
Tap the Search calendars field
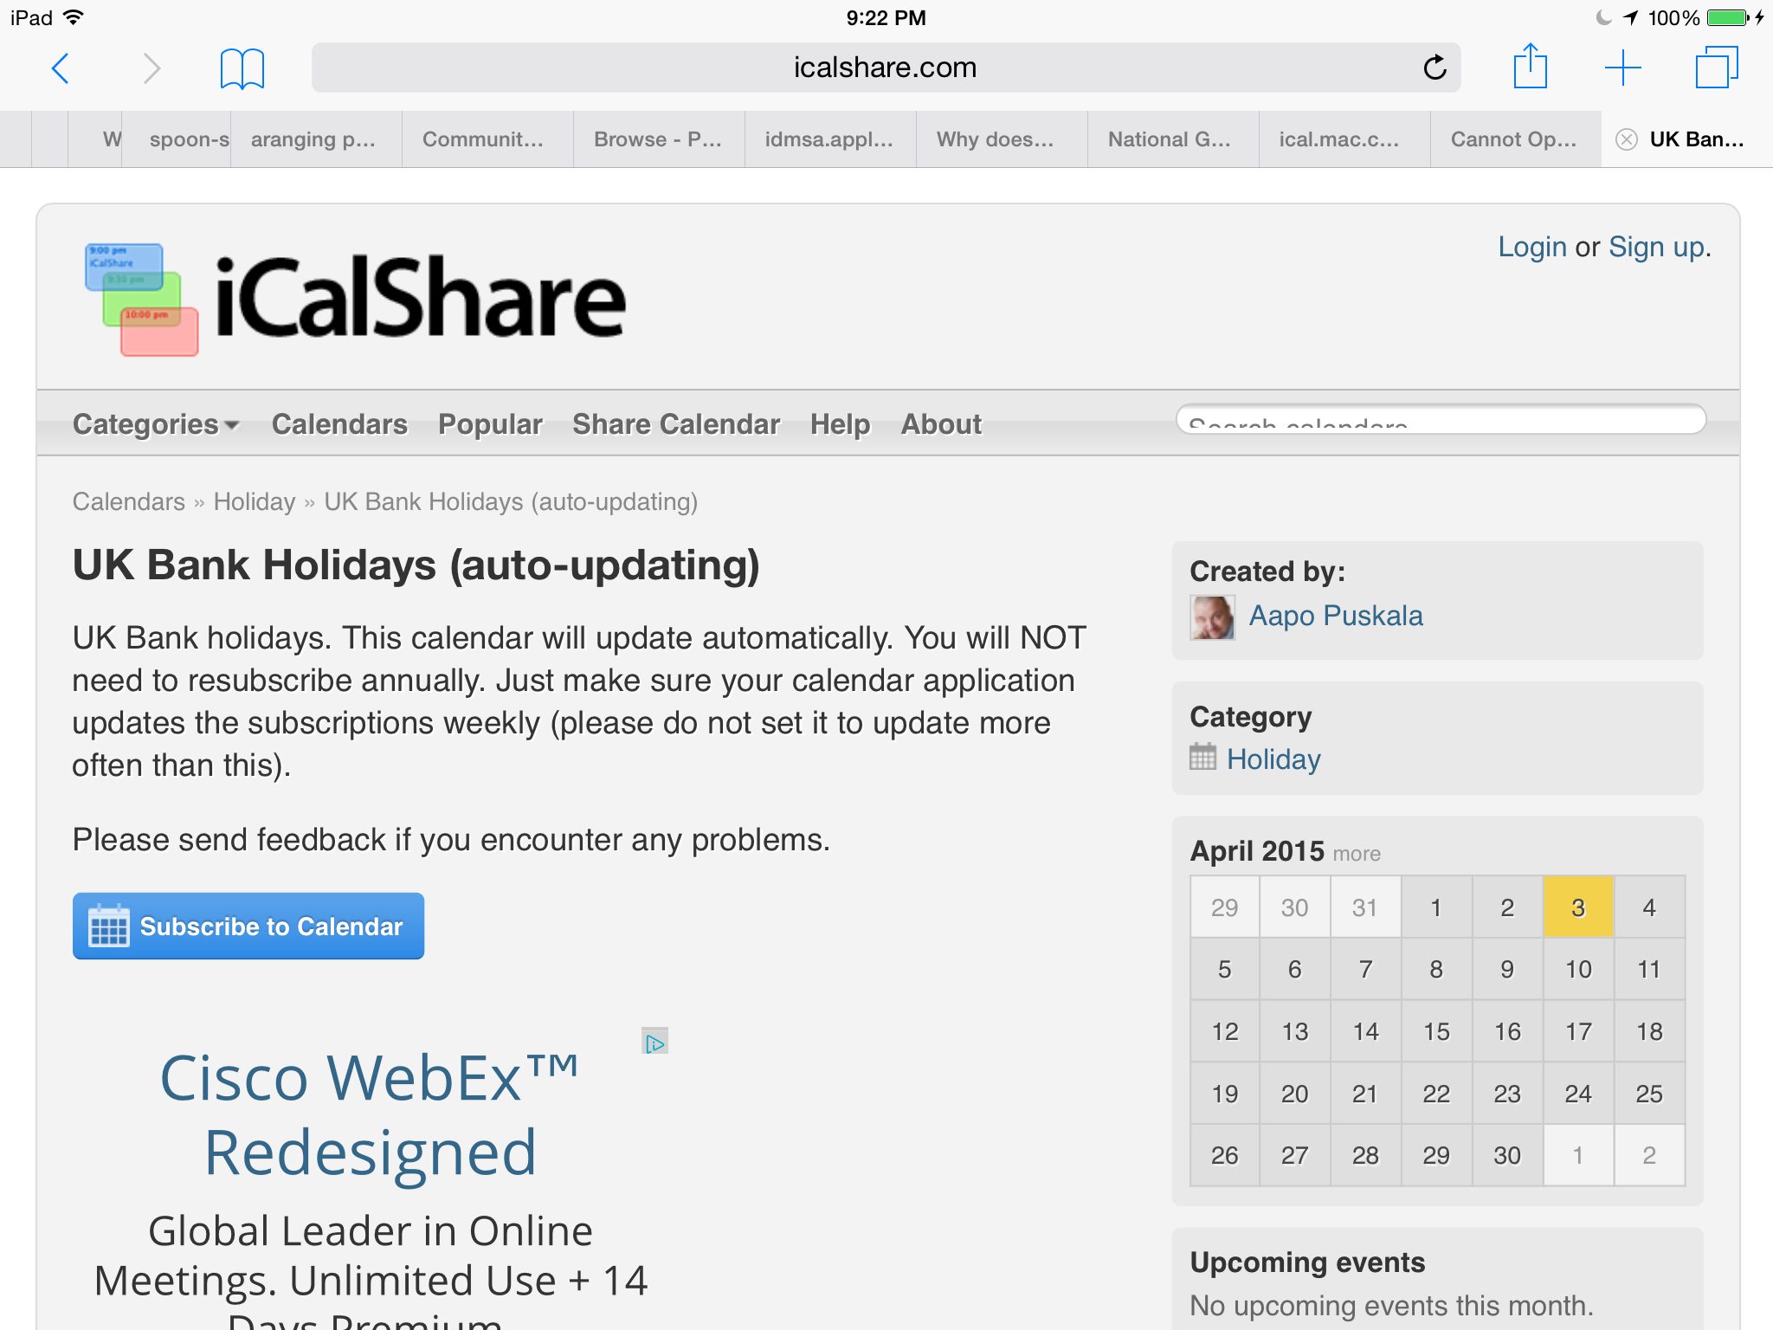coord(1440,421)
